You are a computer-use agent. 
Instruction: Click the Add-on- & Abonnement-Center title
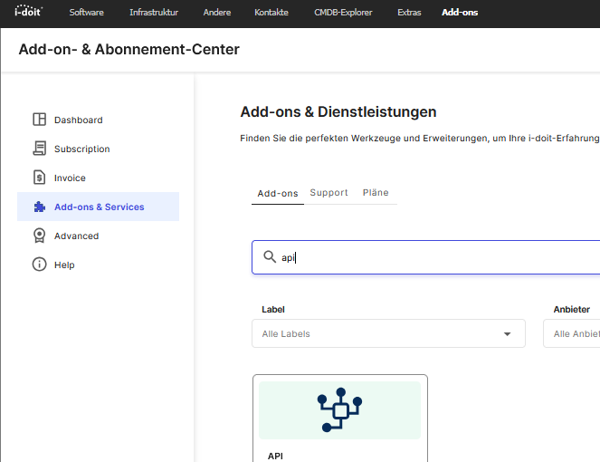tap(129, 50)
